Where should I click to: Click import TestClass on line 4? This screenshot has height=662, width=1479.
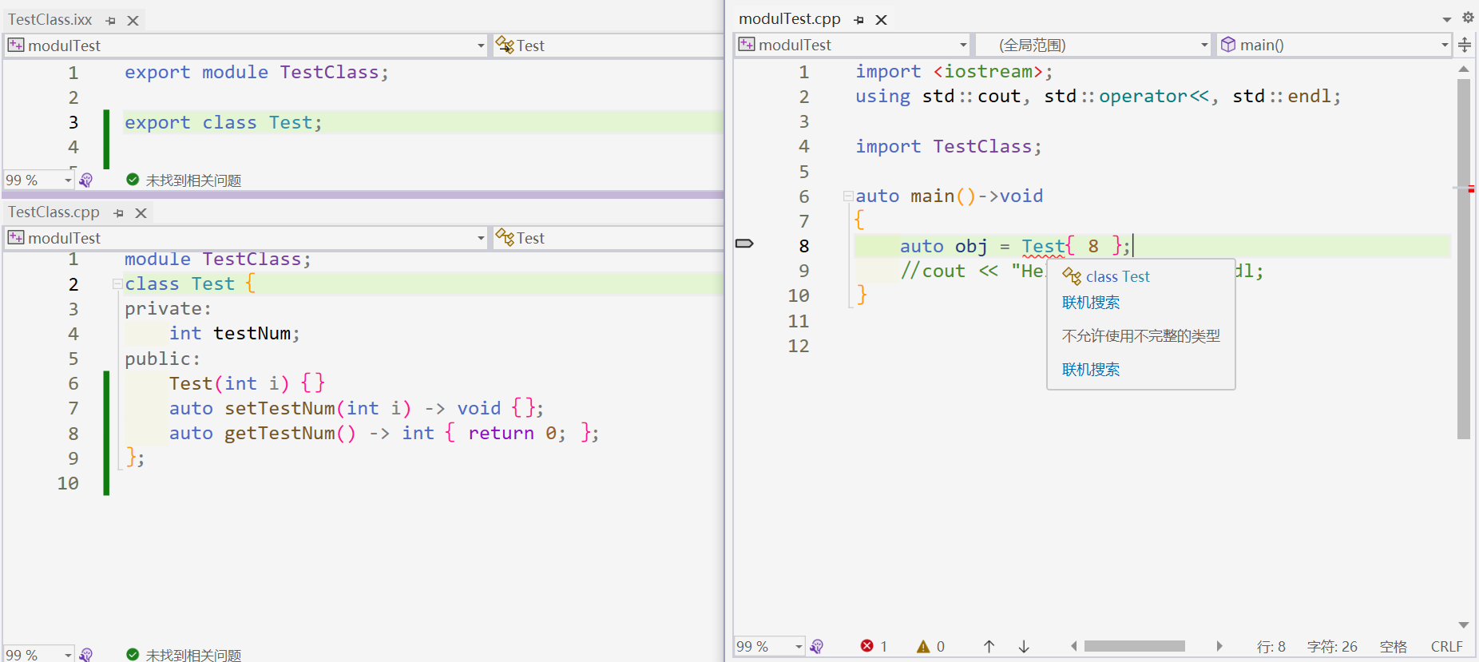tap(949, 146)
